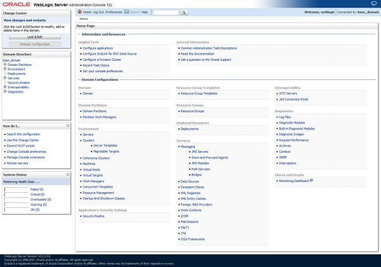Open the Servers link under Environment
Image resolution: width=381 pixels, height=267 pixels.
88,134
